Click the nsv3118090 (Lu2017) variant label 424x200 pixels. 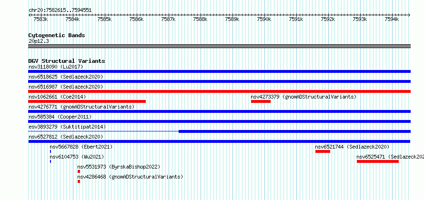point(56,67)
